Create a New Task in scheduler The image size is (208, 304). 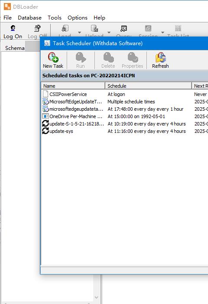[53, 60]
